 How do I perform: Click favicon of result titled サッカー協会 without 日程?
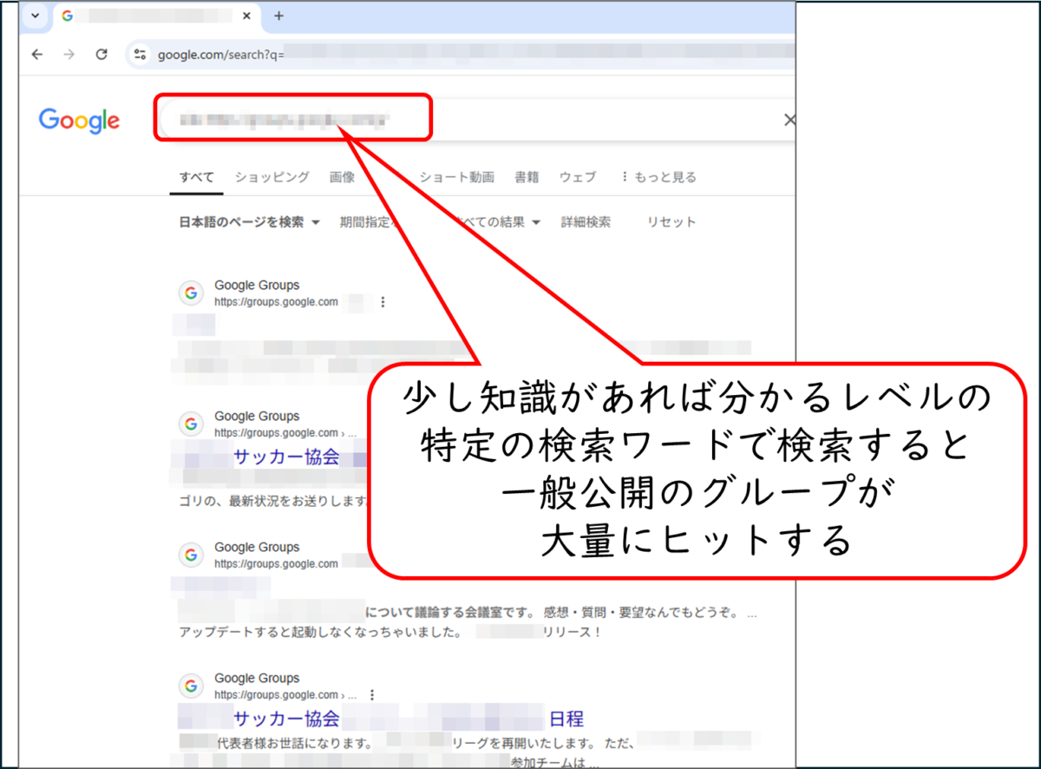[x=191, y=424]
